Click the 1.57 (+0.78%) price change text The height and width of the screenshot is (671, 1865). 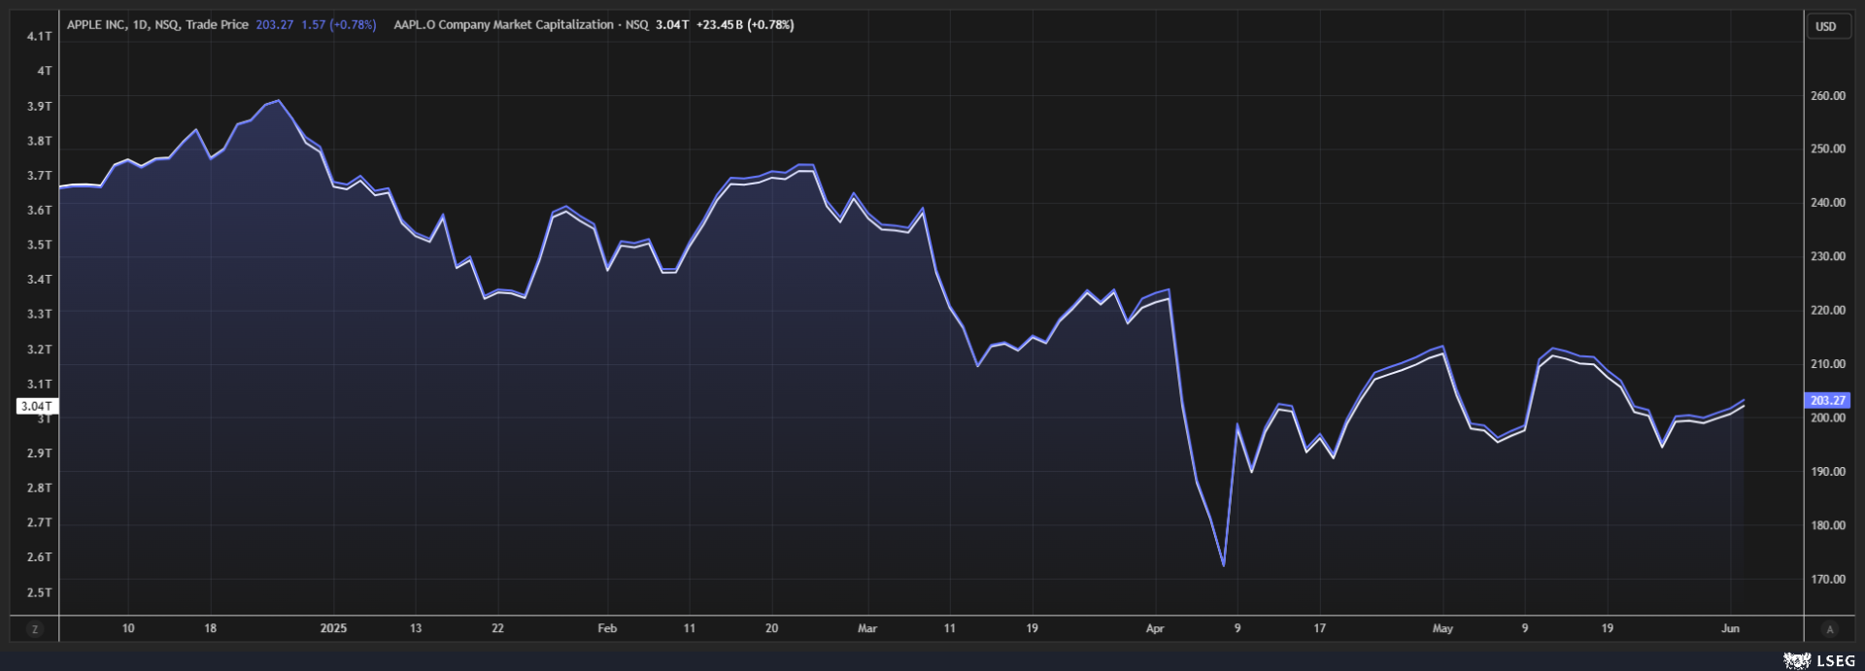tap(338, 25)
